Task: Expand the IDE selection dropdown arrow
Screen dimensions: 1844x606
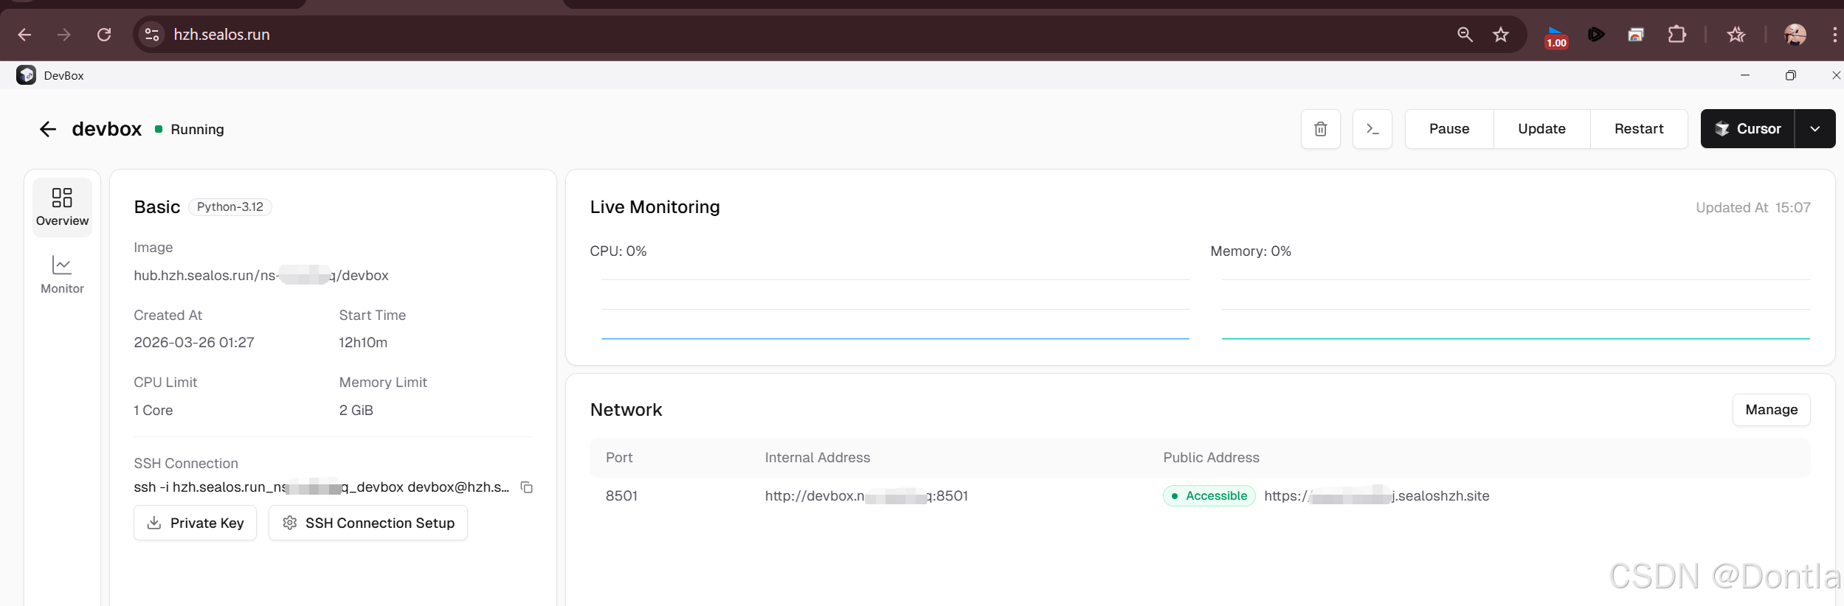Action: click(1815, 129)
